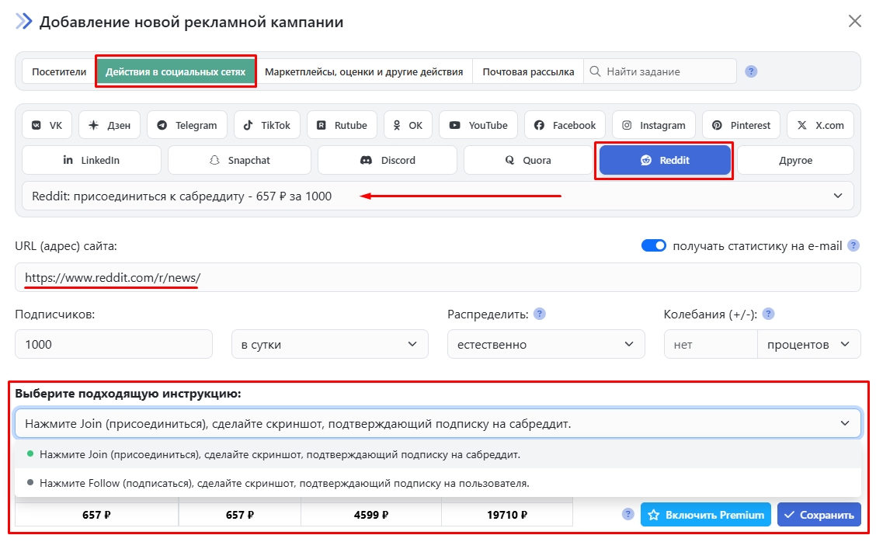Select the Pinterest platform button
Screen dimensions: 876x542
[x=742, y=125]
